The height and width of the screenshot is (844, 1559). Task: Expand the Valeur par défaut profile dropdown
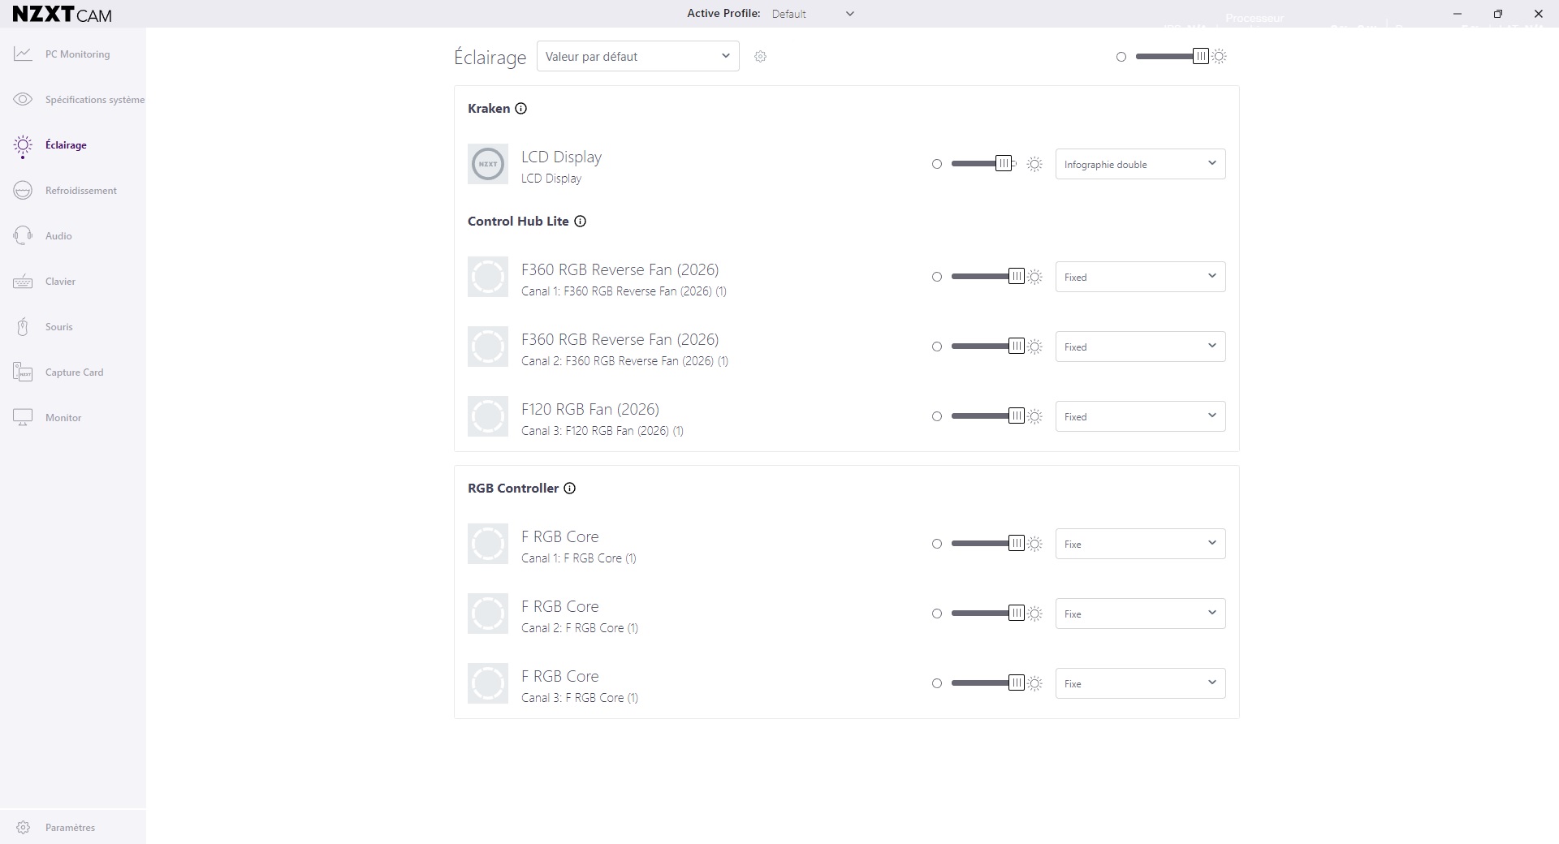pos(638,56)
